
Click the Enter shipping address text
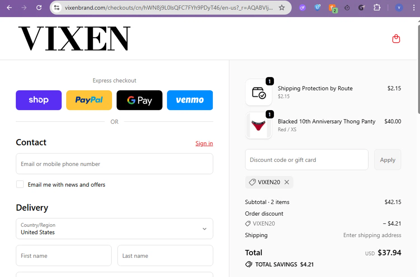(372, 235)
